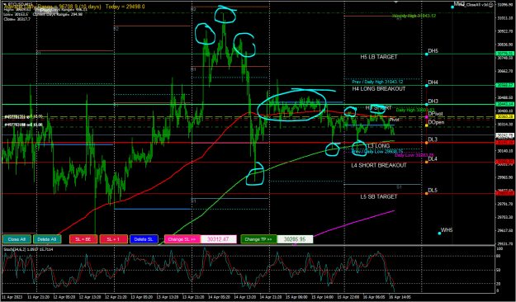Click the teal Delete All button
Viewport: 516px width, 302px height.
tap(47, 239)
